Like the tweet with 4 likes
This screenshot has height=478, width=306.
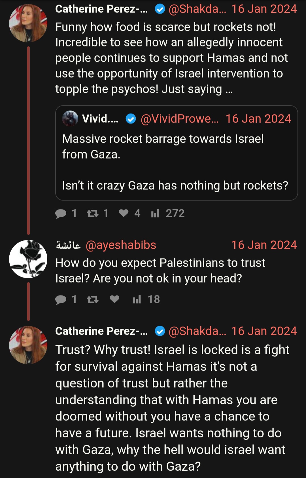click(124, 213)
